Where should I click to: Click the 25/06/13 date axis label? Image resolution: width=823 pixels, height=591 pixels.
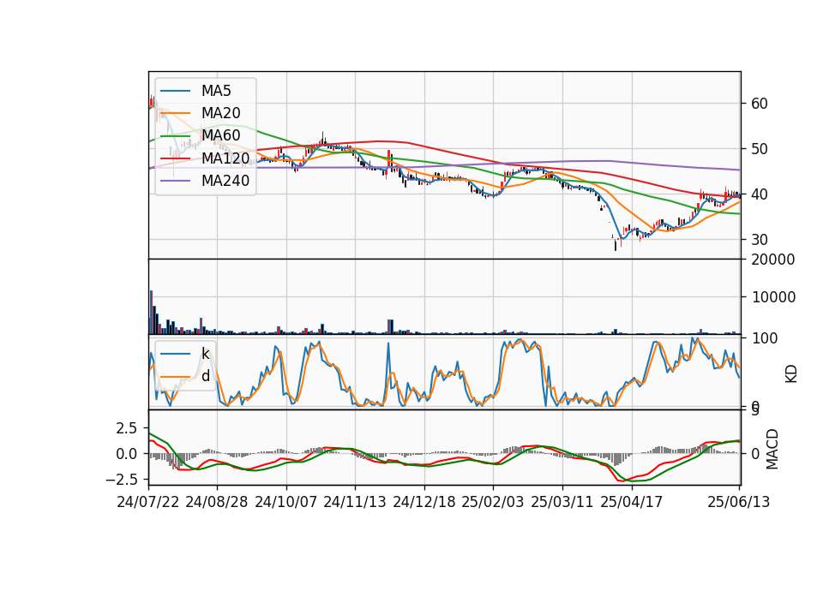point(739,502)
